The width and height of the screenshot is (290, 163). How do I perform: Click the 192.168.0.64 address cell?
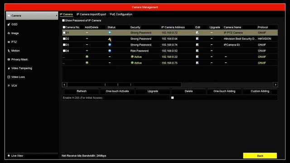(169, 39)
